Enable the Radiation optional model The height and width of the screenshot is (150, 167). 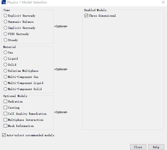coord(6,102)
